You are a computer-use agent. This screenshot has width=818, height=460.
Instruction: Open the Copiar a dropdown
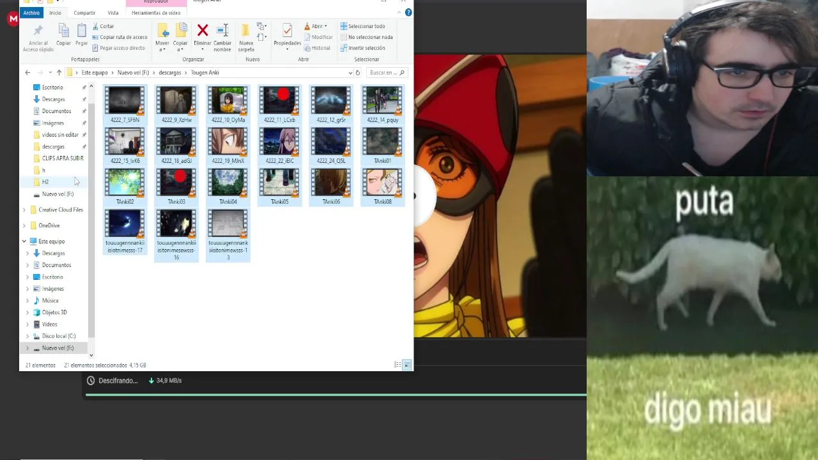tap(180, 38)
